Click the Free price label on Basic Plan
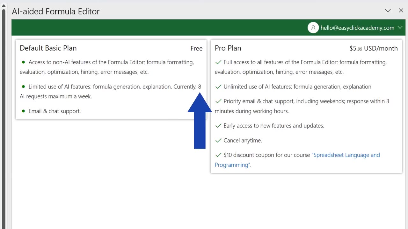 pos(196,48)
